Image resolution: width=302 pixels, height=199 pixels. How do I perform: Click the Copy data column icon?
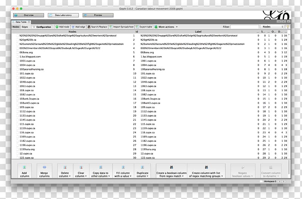(x=101, y=167)
